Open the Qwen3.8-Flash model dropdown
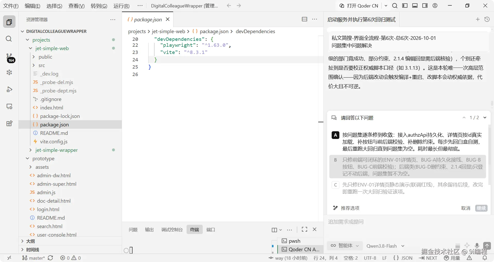This screenshot has width=494, height=262. [x=385, y=246]
